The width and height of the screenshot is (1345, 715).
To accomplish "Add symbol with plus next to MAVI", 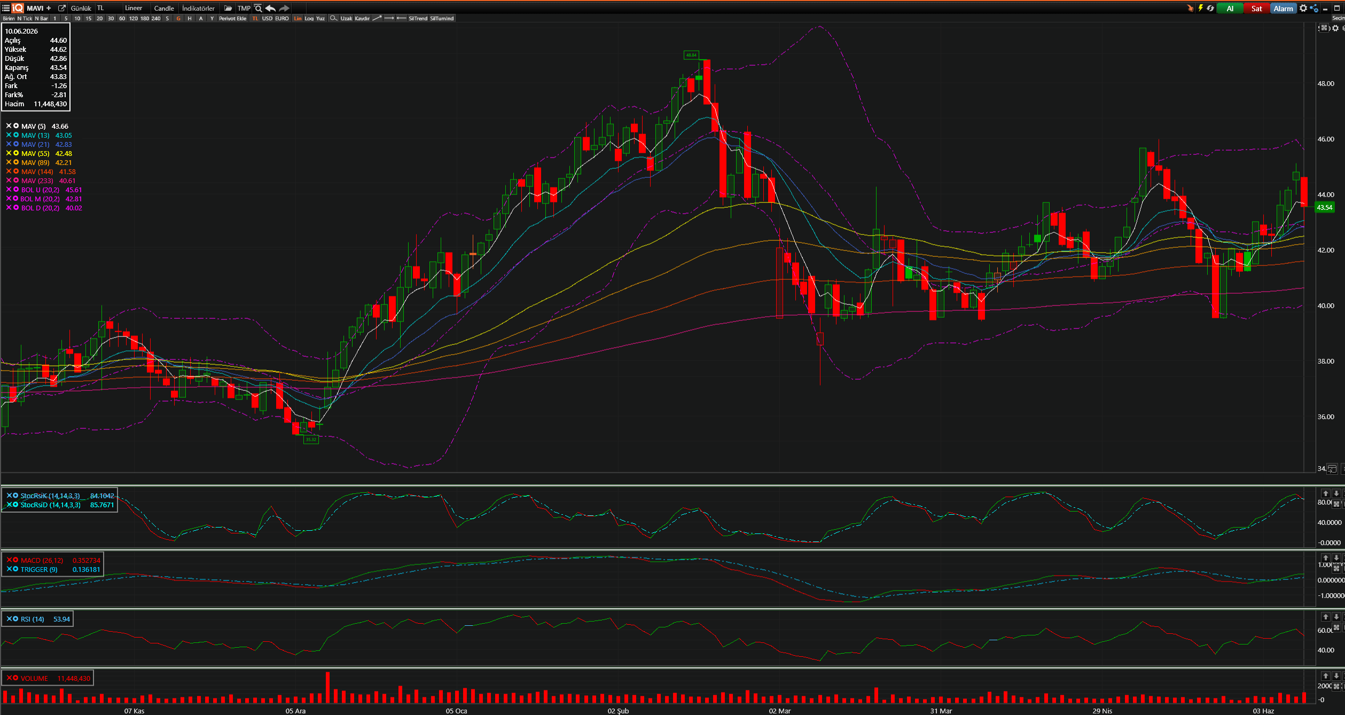I will [49, 8].
